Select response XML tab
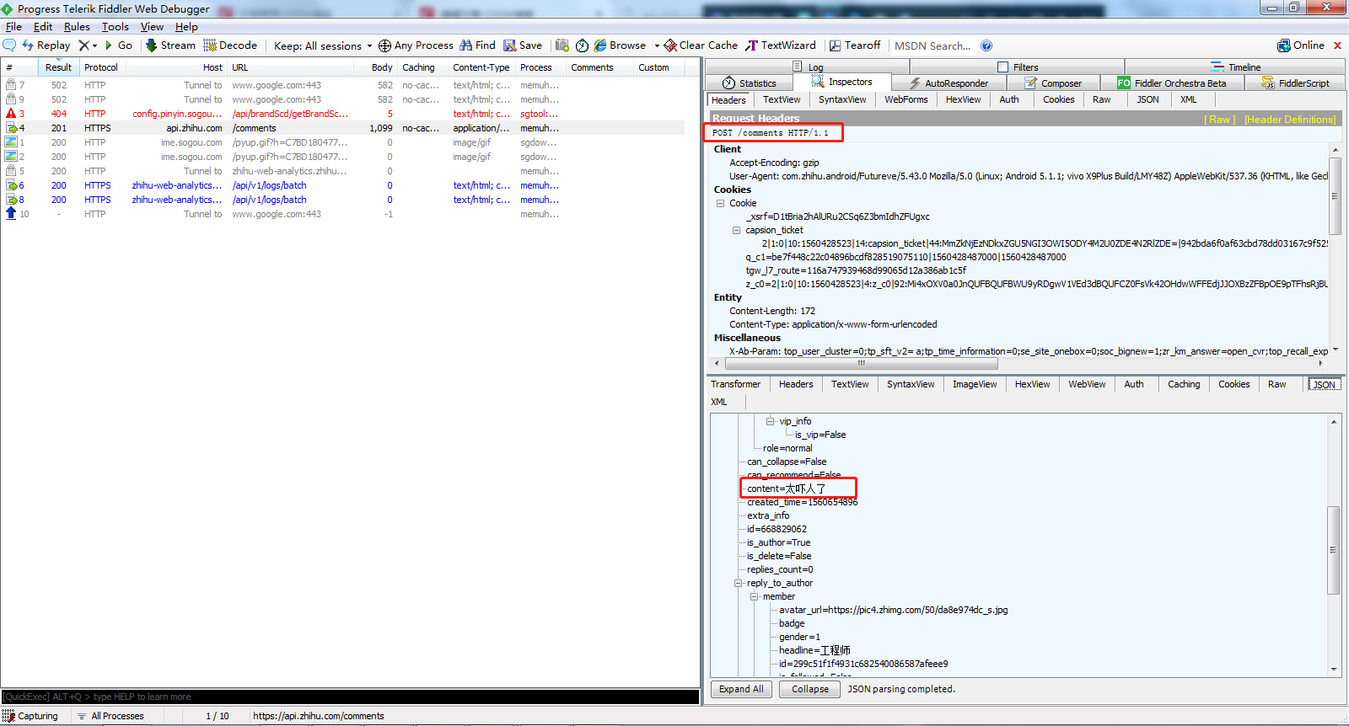This screenshot has width=1349, height=726. [718, 402]
